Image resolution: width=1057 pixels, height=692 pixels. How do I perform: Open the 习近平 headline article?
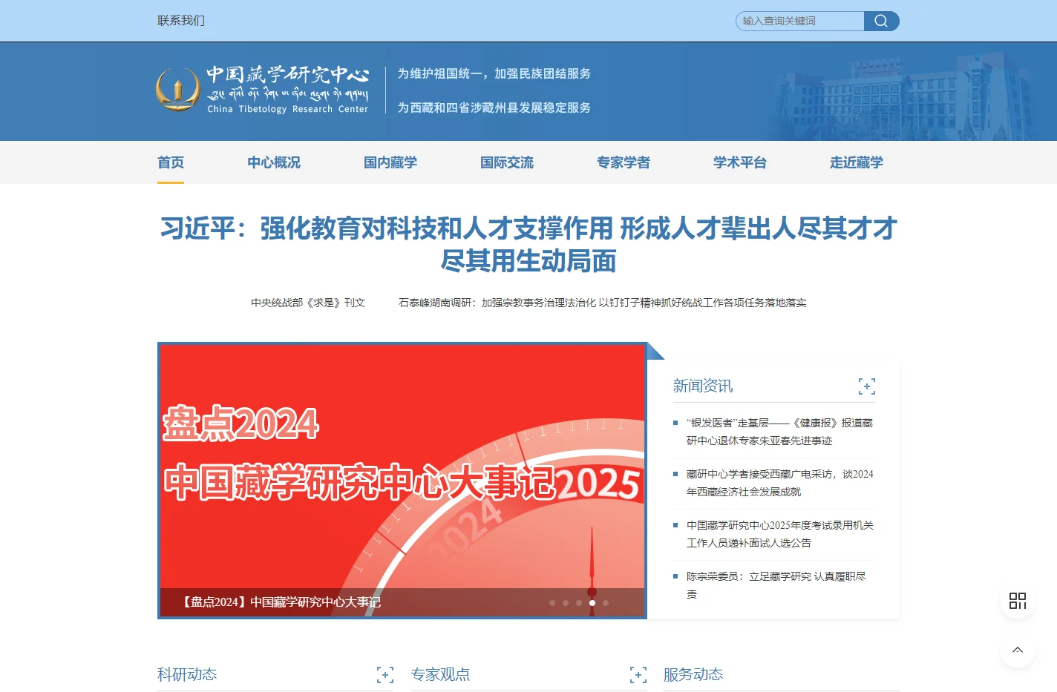pyautogui.click(x=528, y=245)
